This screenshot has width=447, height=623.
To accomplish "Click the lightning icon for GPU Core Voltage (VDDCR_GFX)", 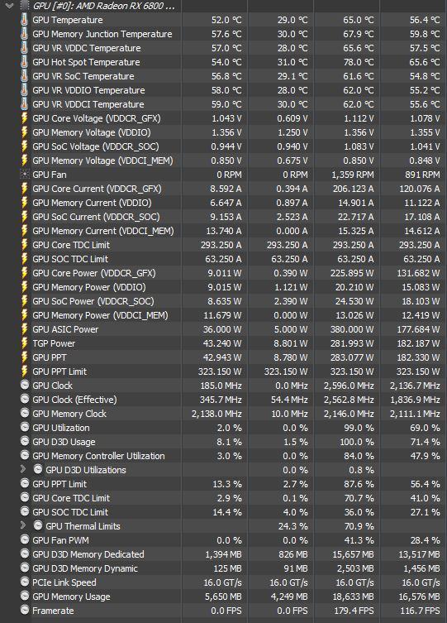I will pos(25,118).
